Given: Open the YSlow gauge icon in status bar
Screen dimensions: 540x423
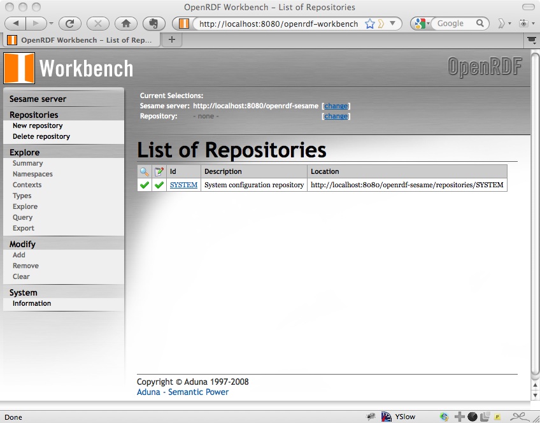Looking at the screenshot, I should (x=387, y=417).
